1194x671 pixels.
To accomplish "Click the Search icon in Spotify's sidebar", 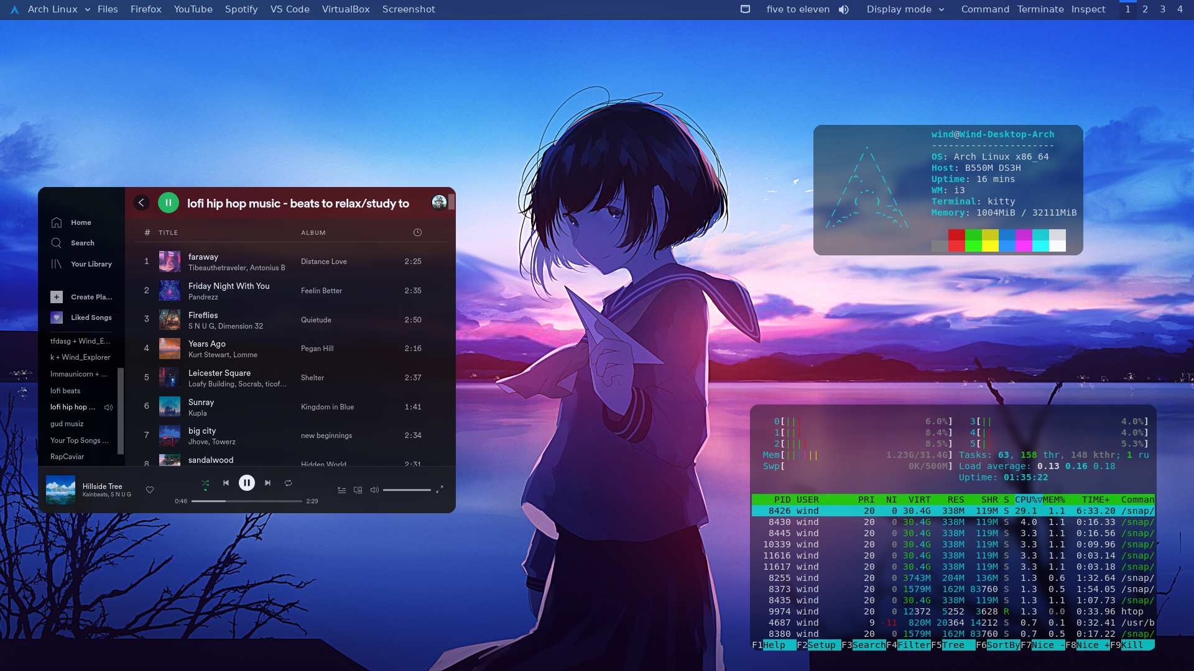I will point(57,243).
